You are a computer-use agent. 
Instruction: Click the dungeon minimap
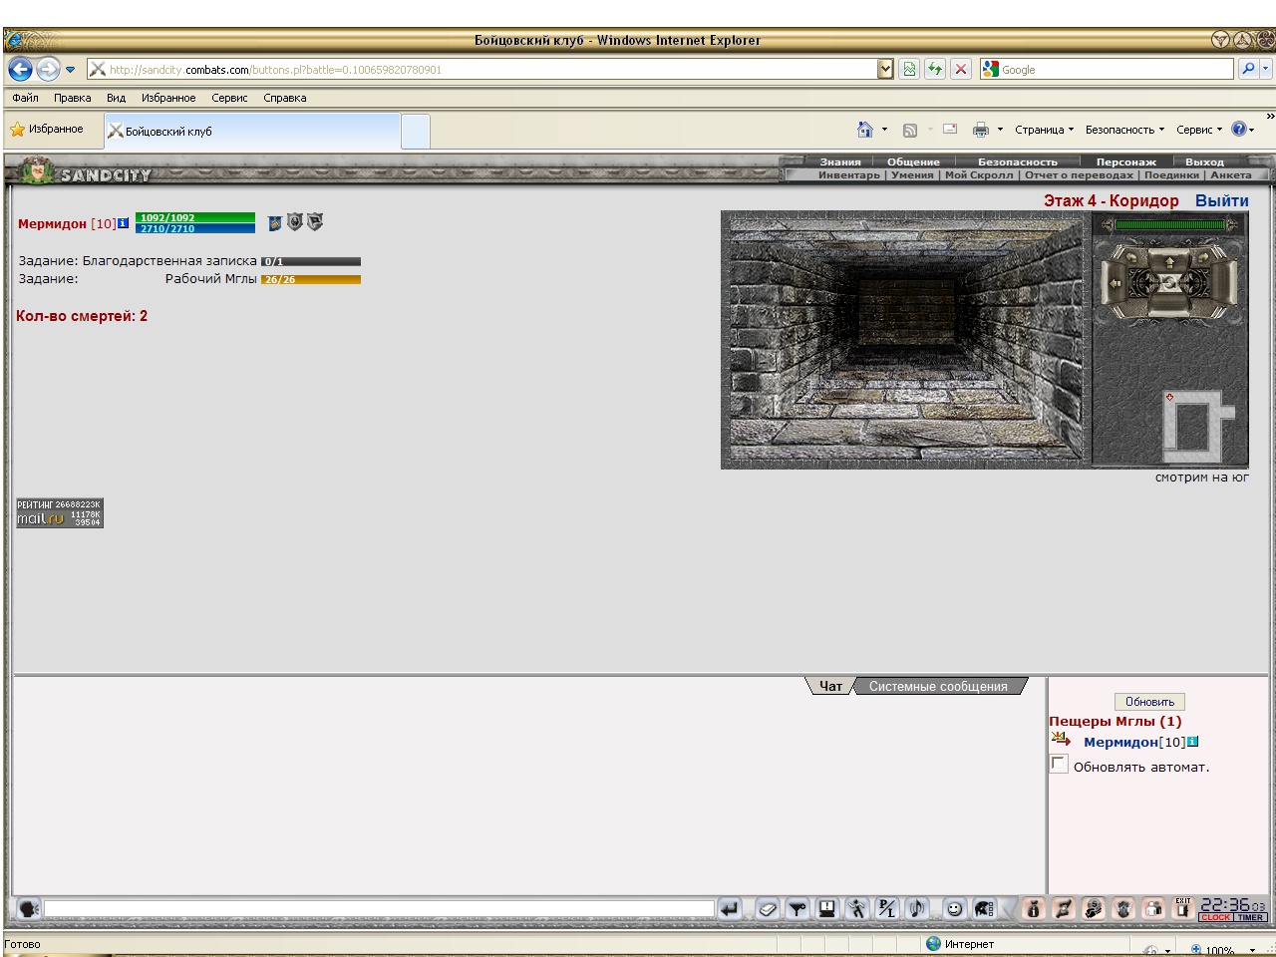pos(1199,425)
